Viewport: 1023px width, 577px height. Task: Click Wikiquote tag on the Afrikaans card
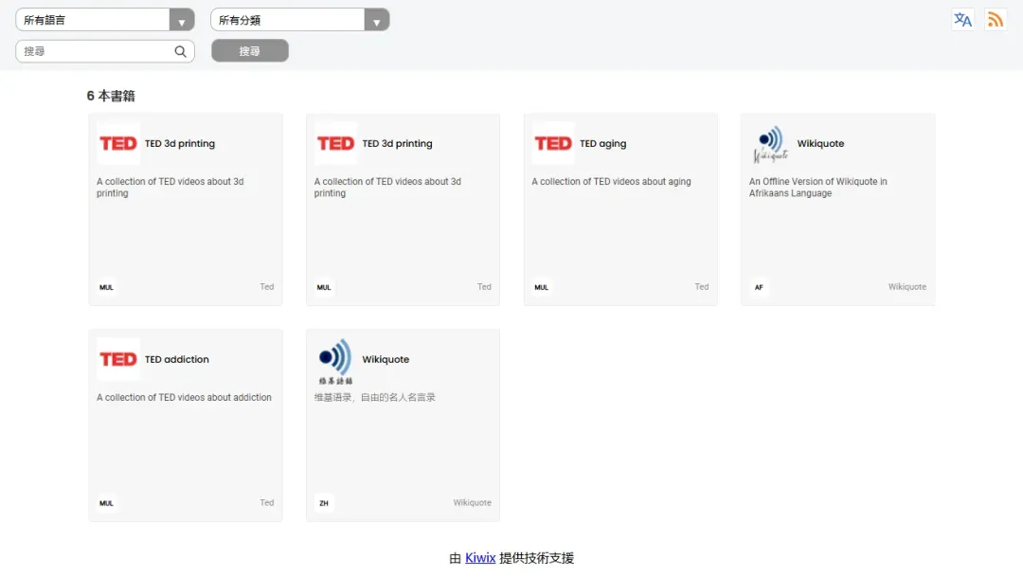[x=906, y=287]
